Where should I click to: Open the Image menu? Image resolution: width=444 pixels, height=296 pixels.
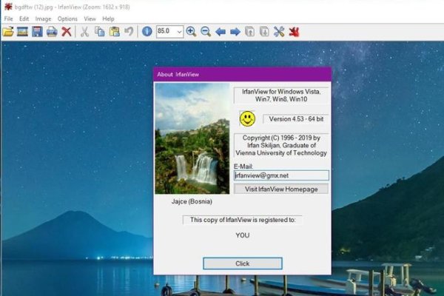[43, 18]
